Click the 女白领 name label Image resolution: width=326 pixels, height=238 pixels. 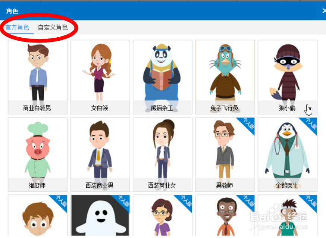tap(99, 108)
